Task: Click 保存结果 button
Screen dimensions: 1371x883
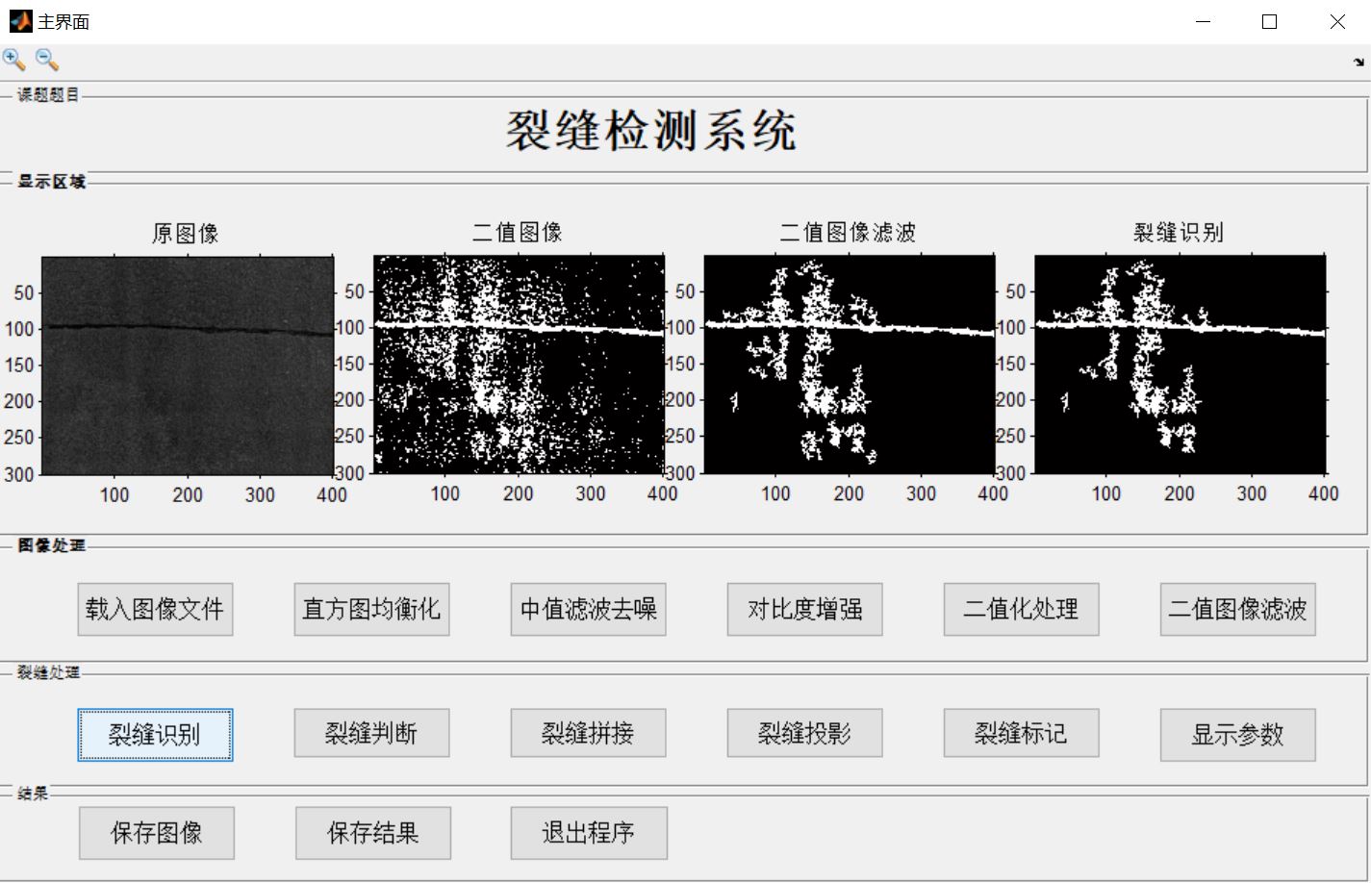Action: 373,833
